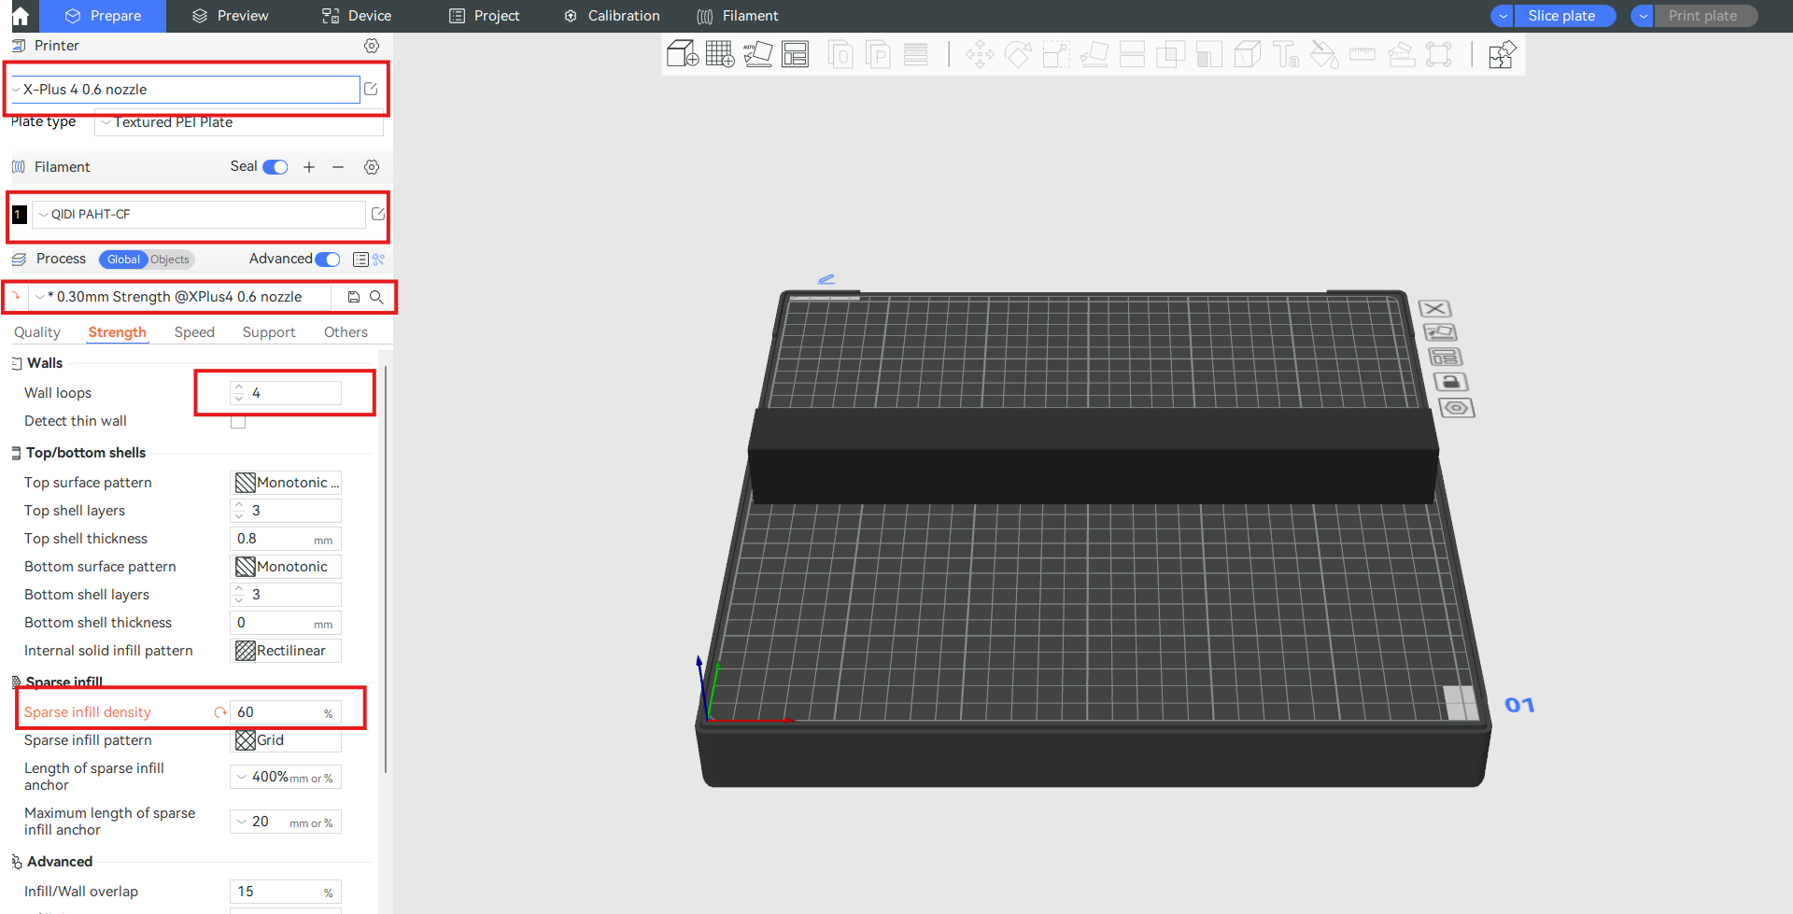Viewport: 1793px width, 914px height.
Task: Expand the Sparse infill pattern dropdown
Action: point(285,739)
